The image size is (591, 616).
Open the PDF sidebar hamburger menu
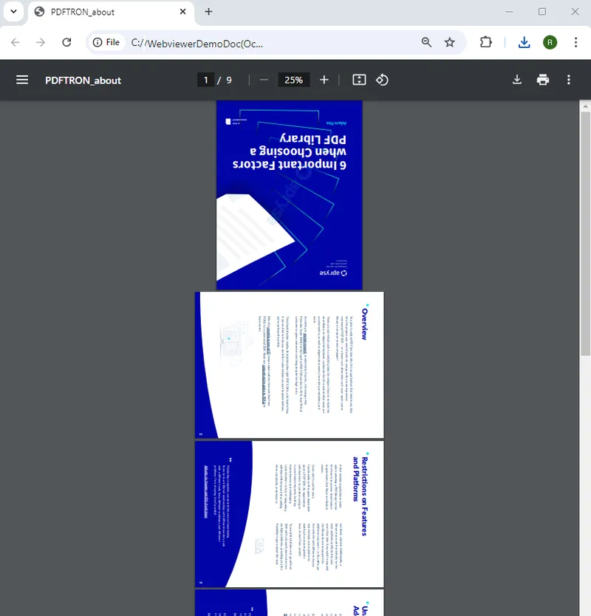(22, 81)
